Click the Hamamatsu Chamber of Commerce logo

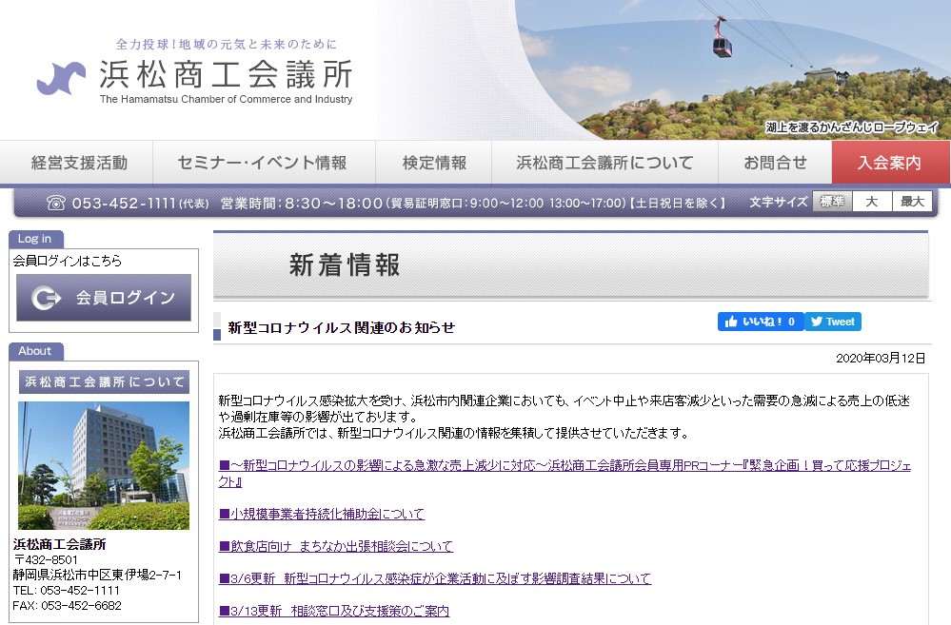(195, 78)
